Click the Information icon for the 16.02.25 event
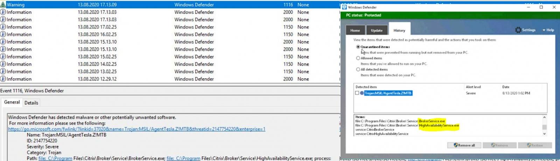The height and width of the screenshot is (161, 560). (x=3, y=34)
